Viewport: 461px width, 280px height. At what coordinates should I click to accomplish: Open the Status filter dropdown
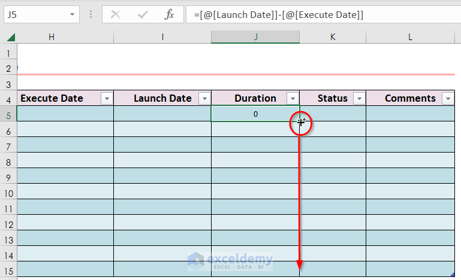[359, 99]
